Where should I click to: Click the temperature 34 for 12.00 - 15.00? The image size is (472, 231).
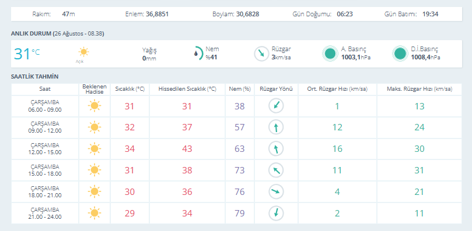click(x=130, y=149)
